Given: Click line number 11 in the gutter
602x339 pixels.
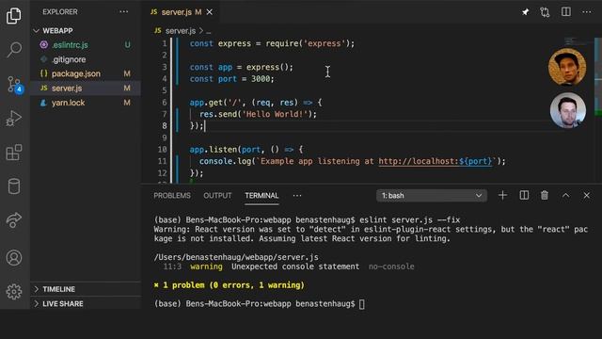Looking at the screenshot, I should coord(163,161).
